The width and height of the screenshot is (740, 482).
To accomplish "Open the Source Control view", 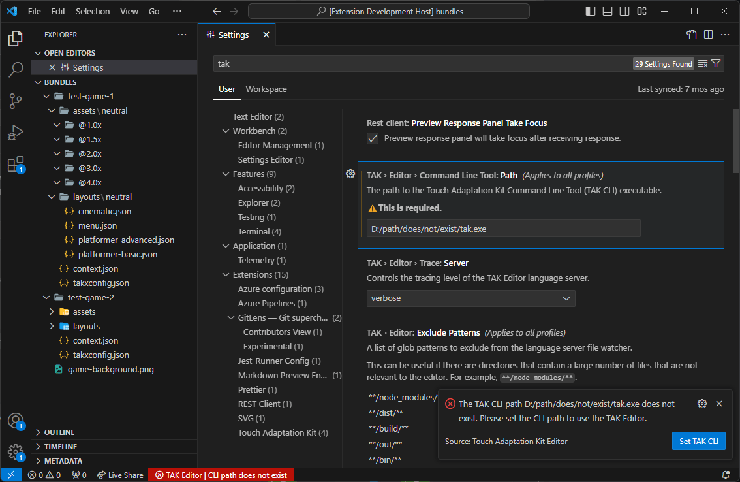I will coord(15,101).
